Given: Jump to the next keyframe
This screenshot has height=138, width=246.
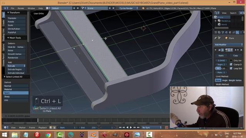Looking at the screenshot, I should click(x=135, y=128).
